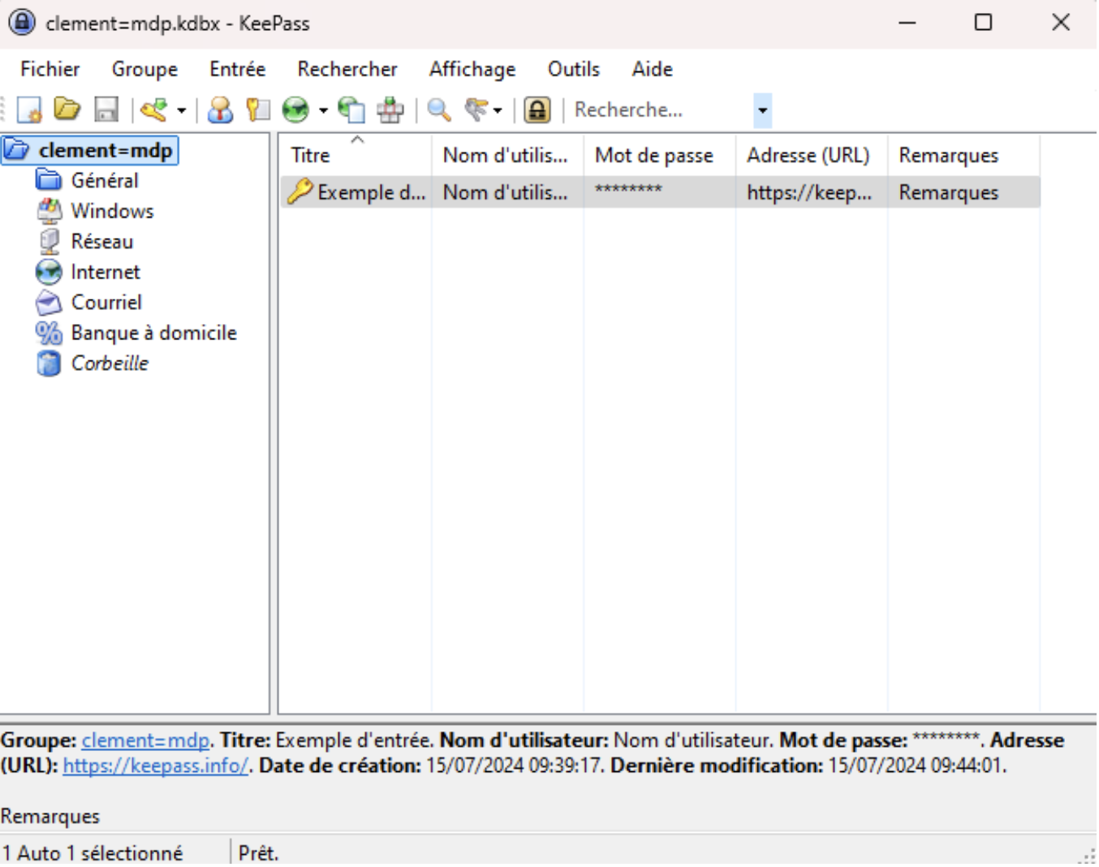The height and width of the screenshot is (867, 1099).
Task: Click the entry's Nom d'utilis... cell
Action: coord(506,192)
